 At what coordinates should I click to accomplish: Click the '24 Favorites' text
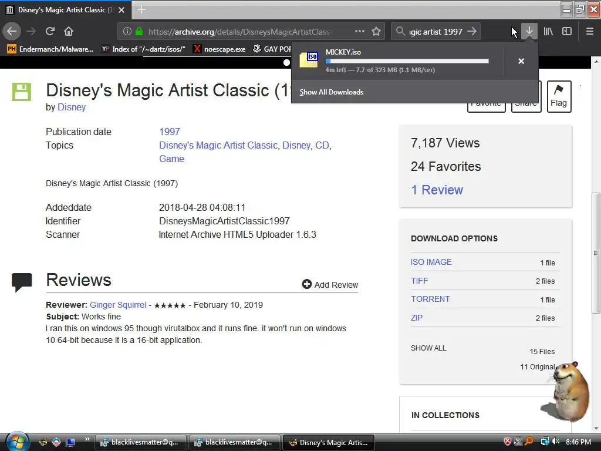tap(446, 166)
